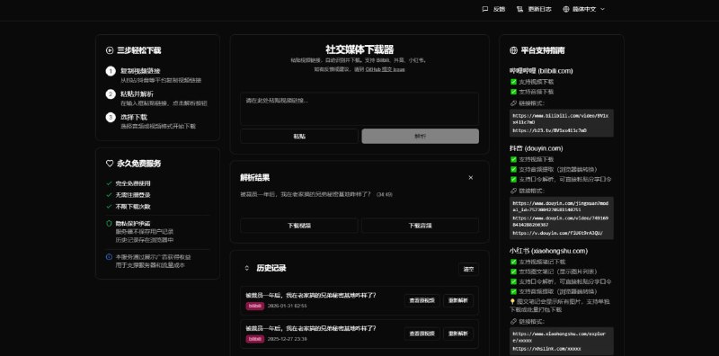Click the 粘贴 paste button

299,137
